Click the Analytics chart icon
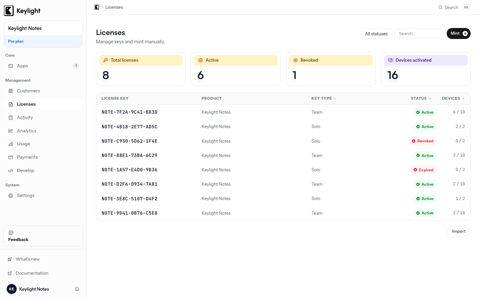Screen dimensions: 480x300 tap(11, 131)
